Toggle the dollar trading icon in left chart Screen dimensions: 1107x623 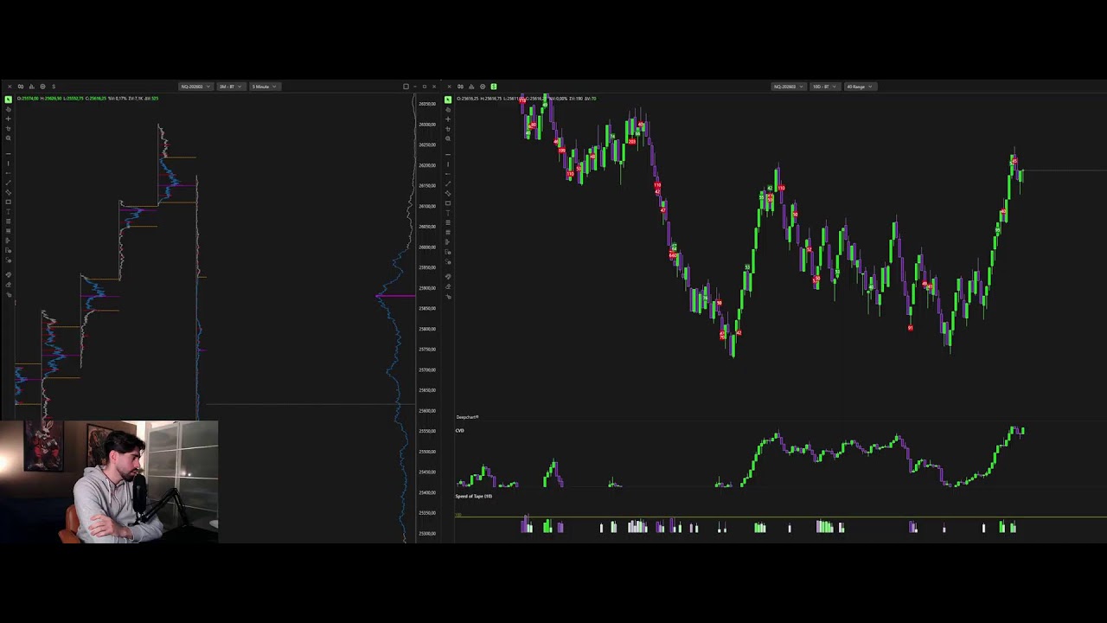click(54, 87)
